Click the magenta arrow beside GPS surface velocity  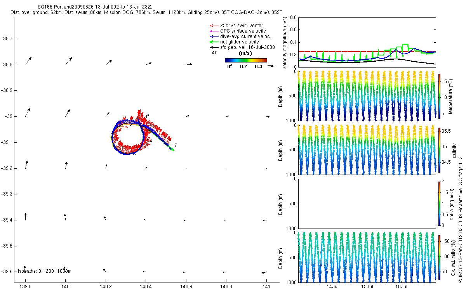[214, 31]
